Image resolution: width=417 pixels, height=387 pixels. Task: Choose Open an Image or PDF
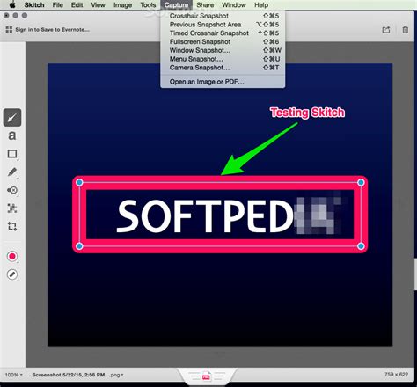pos(223,82)
